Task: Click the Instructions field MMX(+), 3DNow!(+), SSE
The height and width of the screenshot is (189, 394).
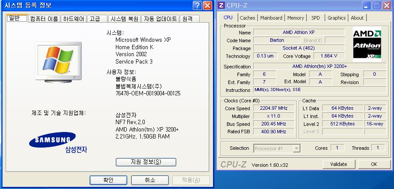Action: [320, 90]
